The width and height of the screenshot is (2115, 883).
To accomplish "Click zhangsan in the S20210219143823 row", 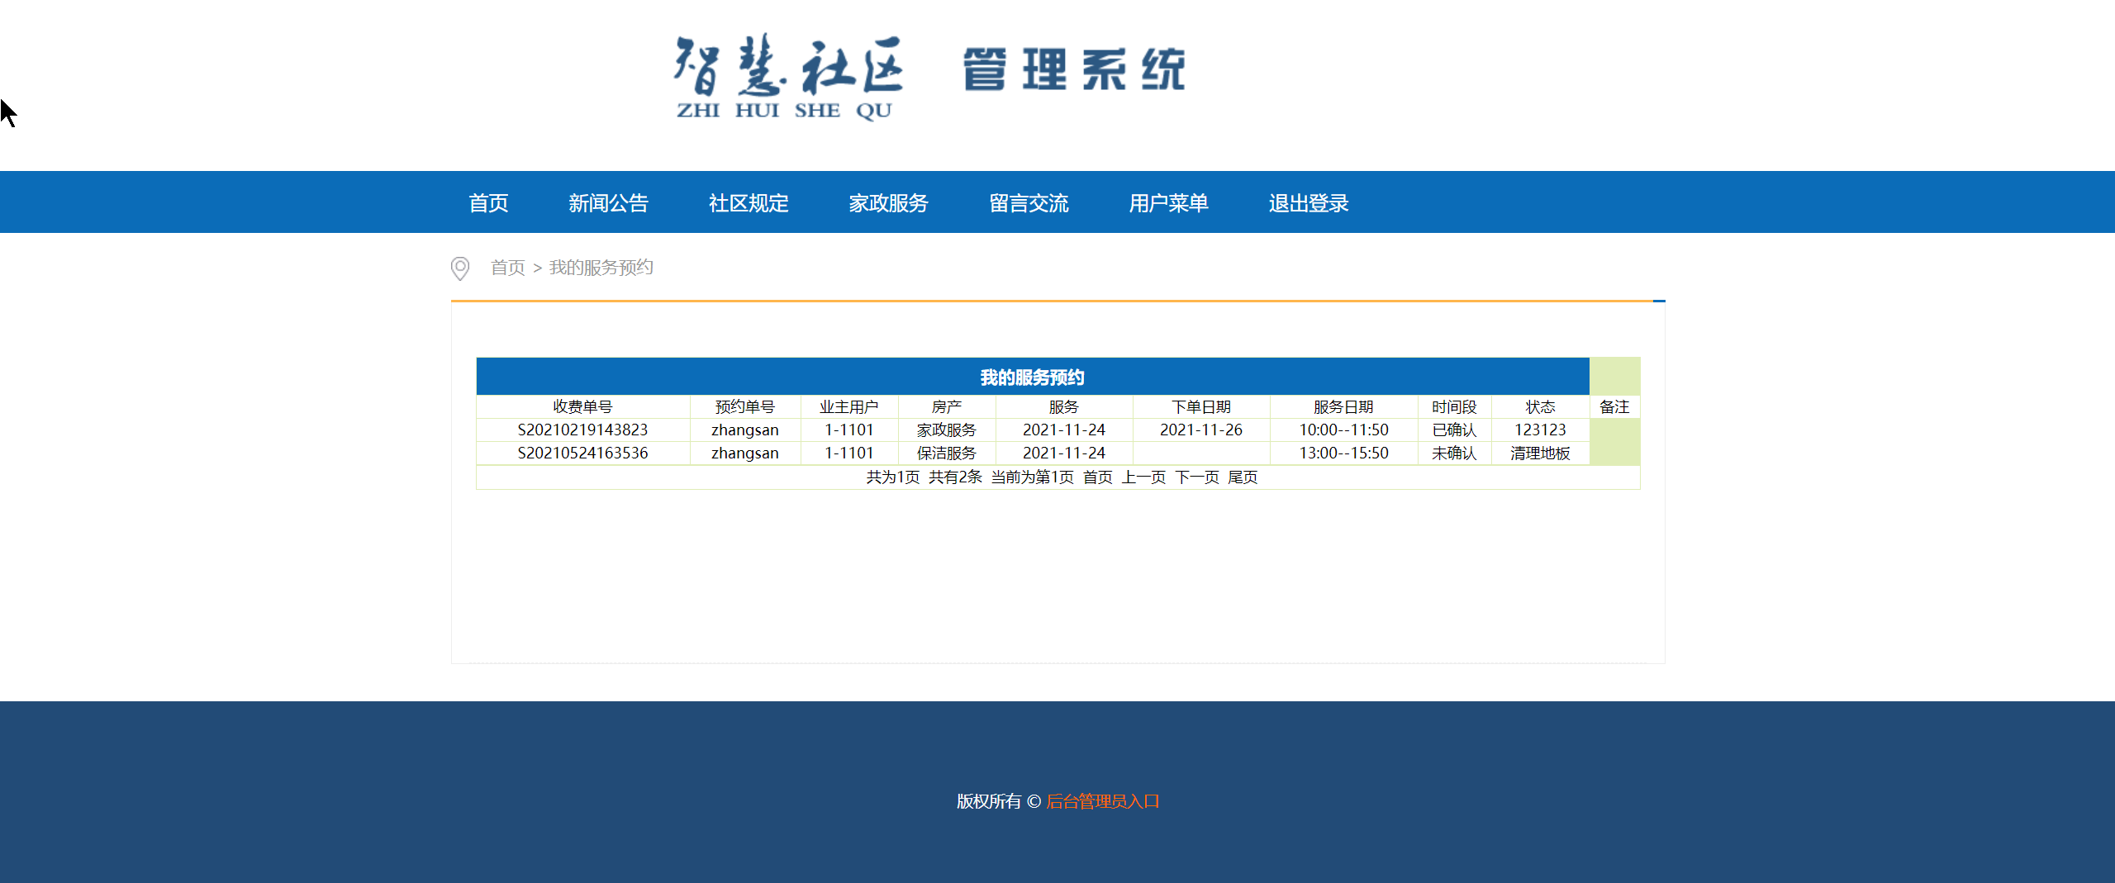I will (x=745, y=430).
